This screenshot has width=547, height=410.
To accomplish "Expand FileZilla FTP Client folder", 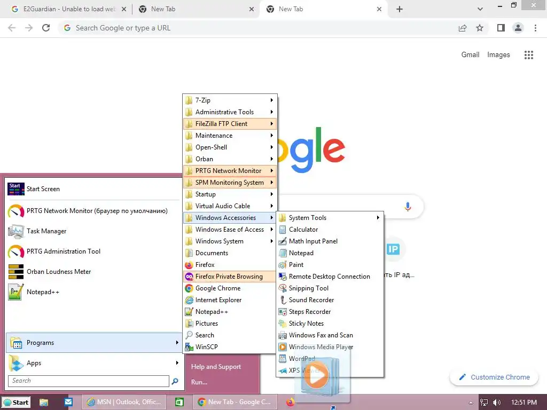I will [230, 124].
